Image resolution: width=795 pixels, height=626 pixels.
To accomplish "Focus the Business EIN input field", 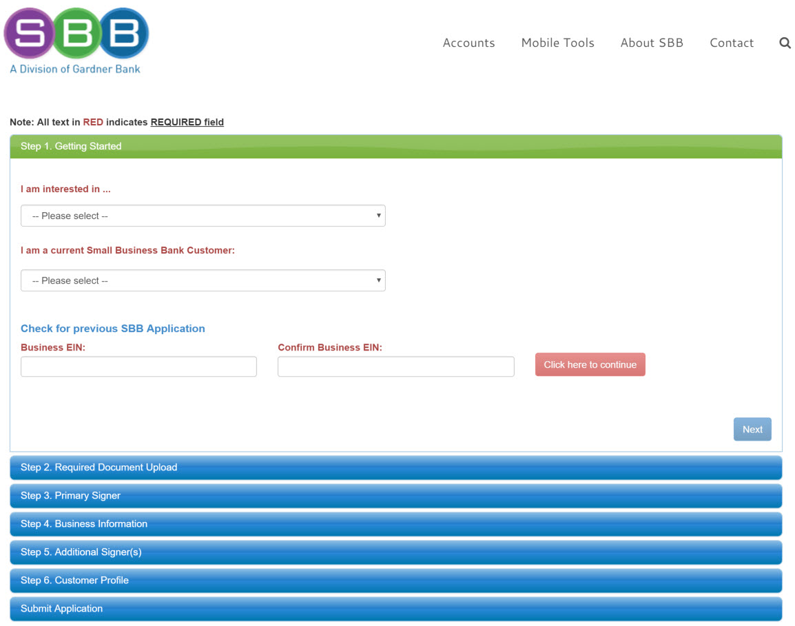I will point(138,366).
